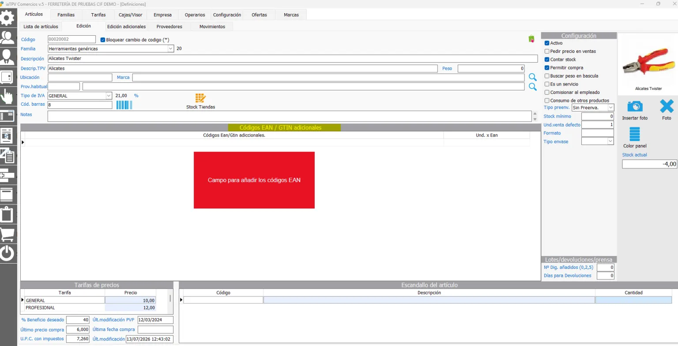Open the Tarifas menu tab

click(x=98, y=15)
